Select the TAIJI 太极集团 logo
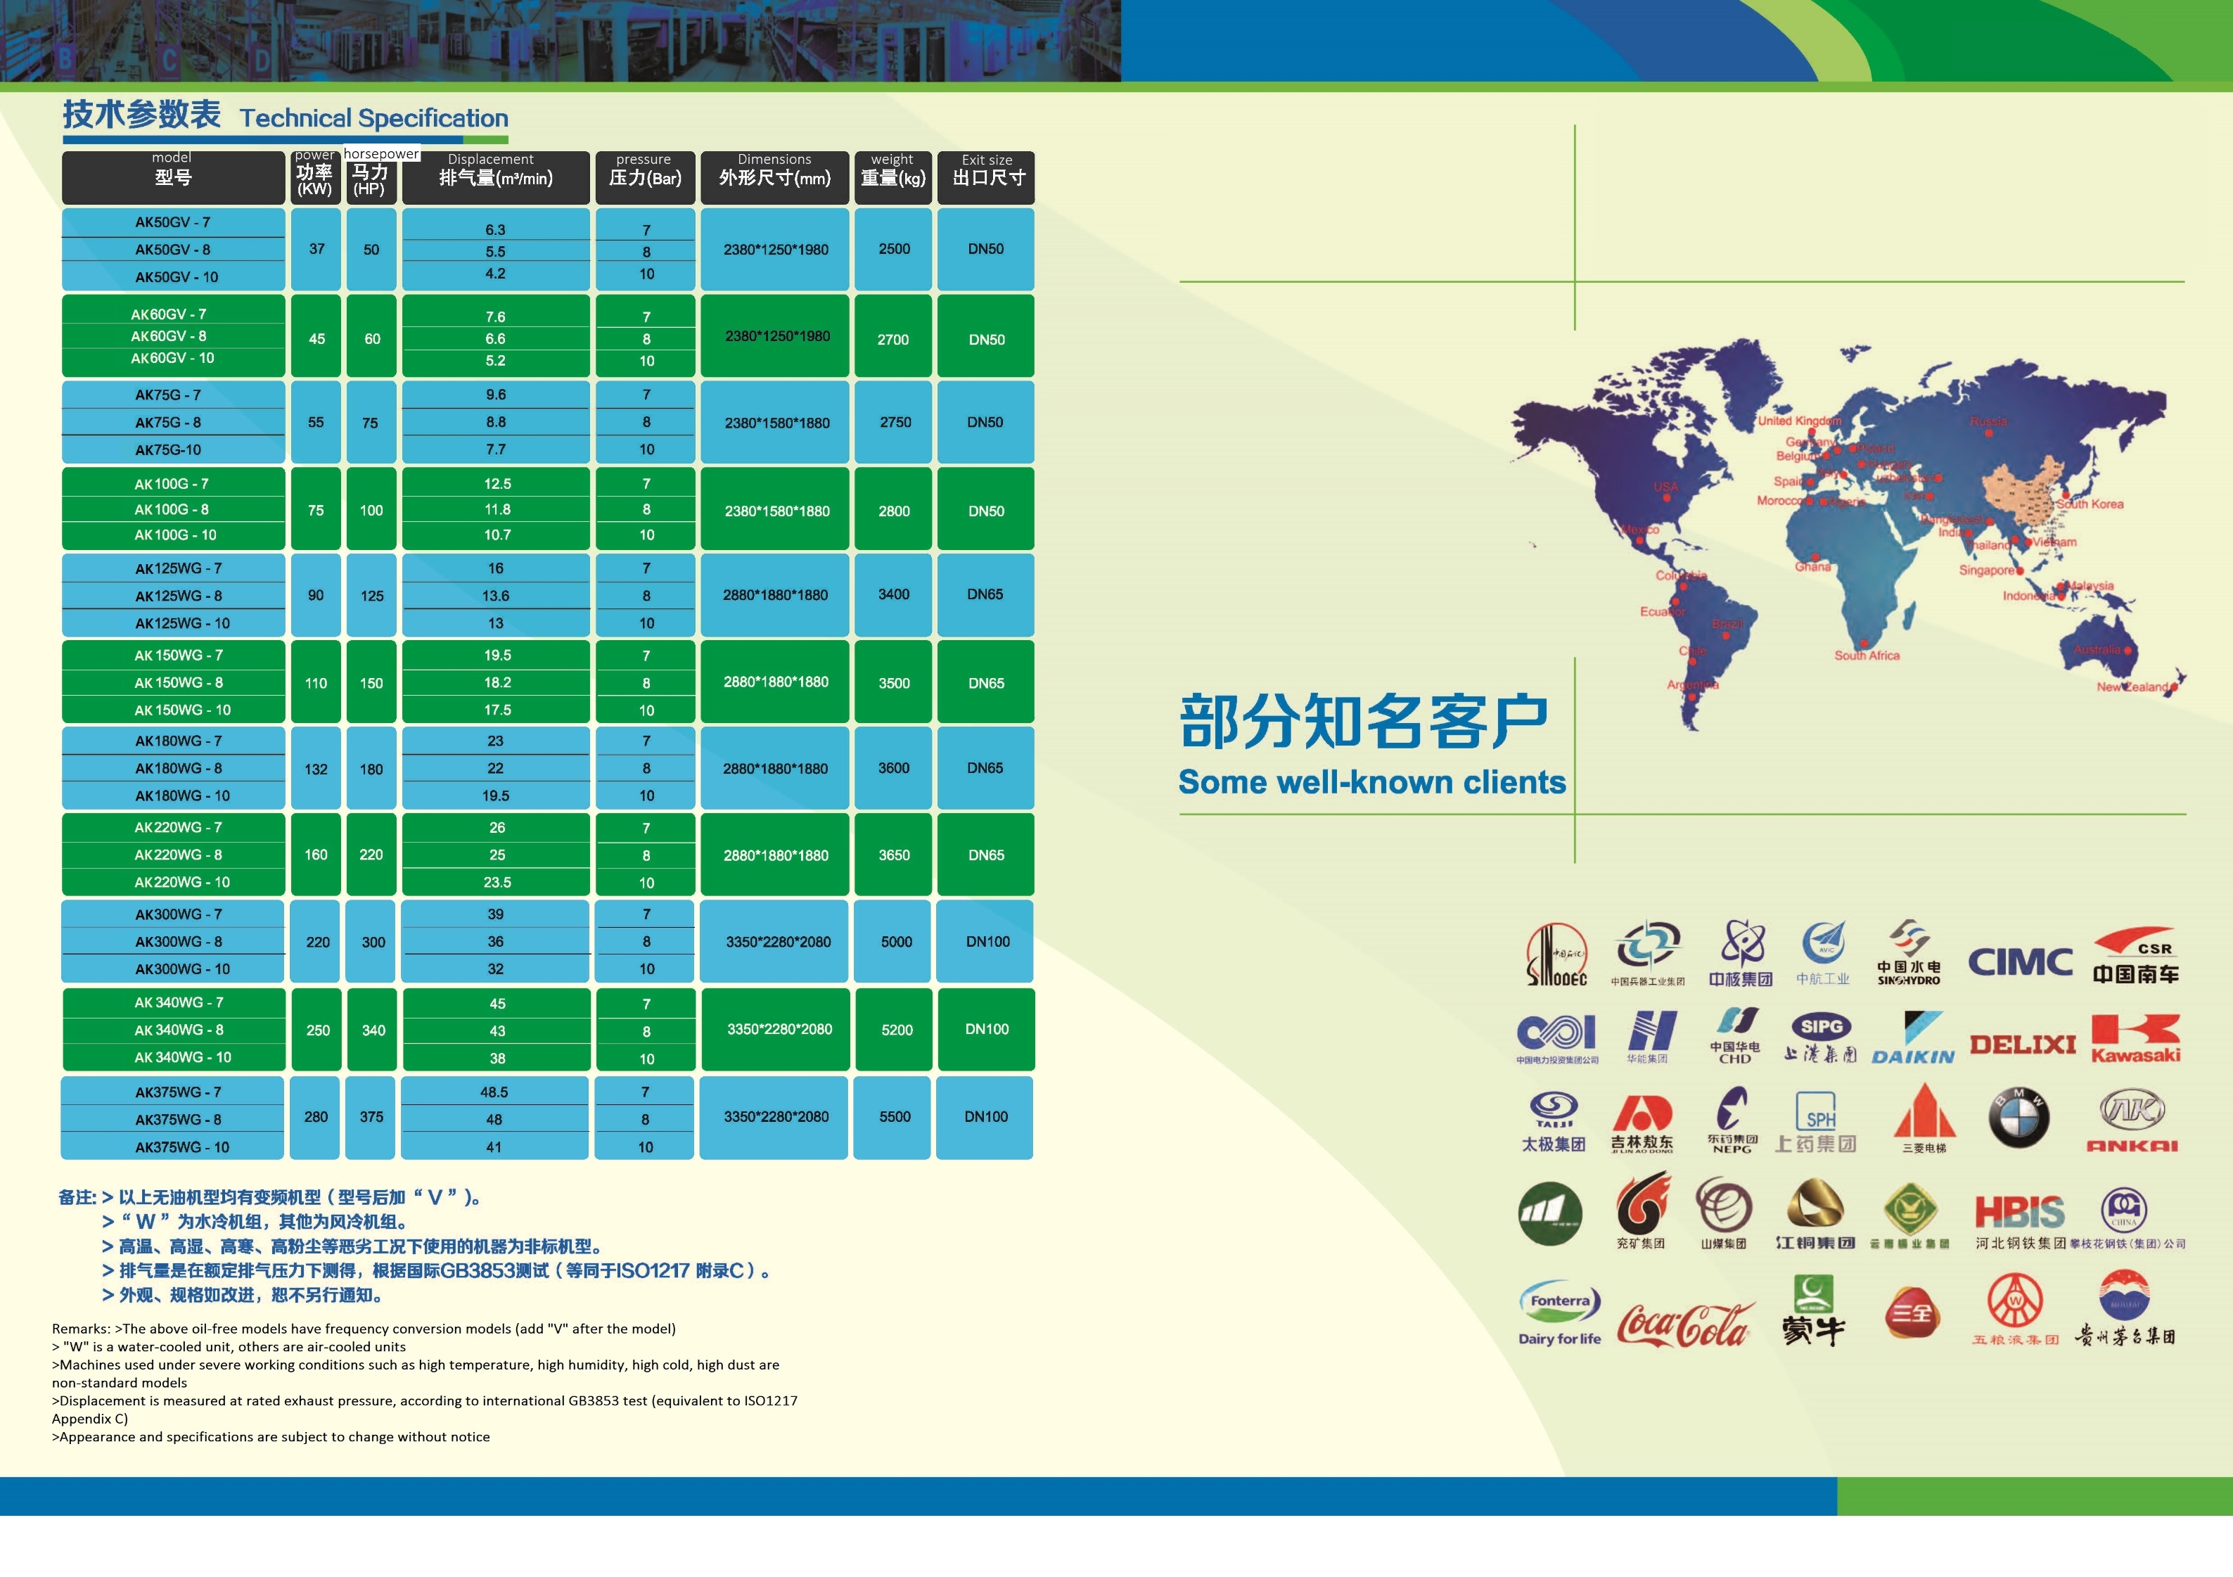The image size is (2233, 1577). click(1554, 1122)
